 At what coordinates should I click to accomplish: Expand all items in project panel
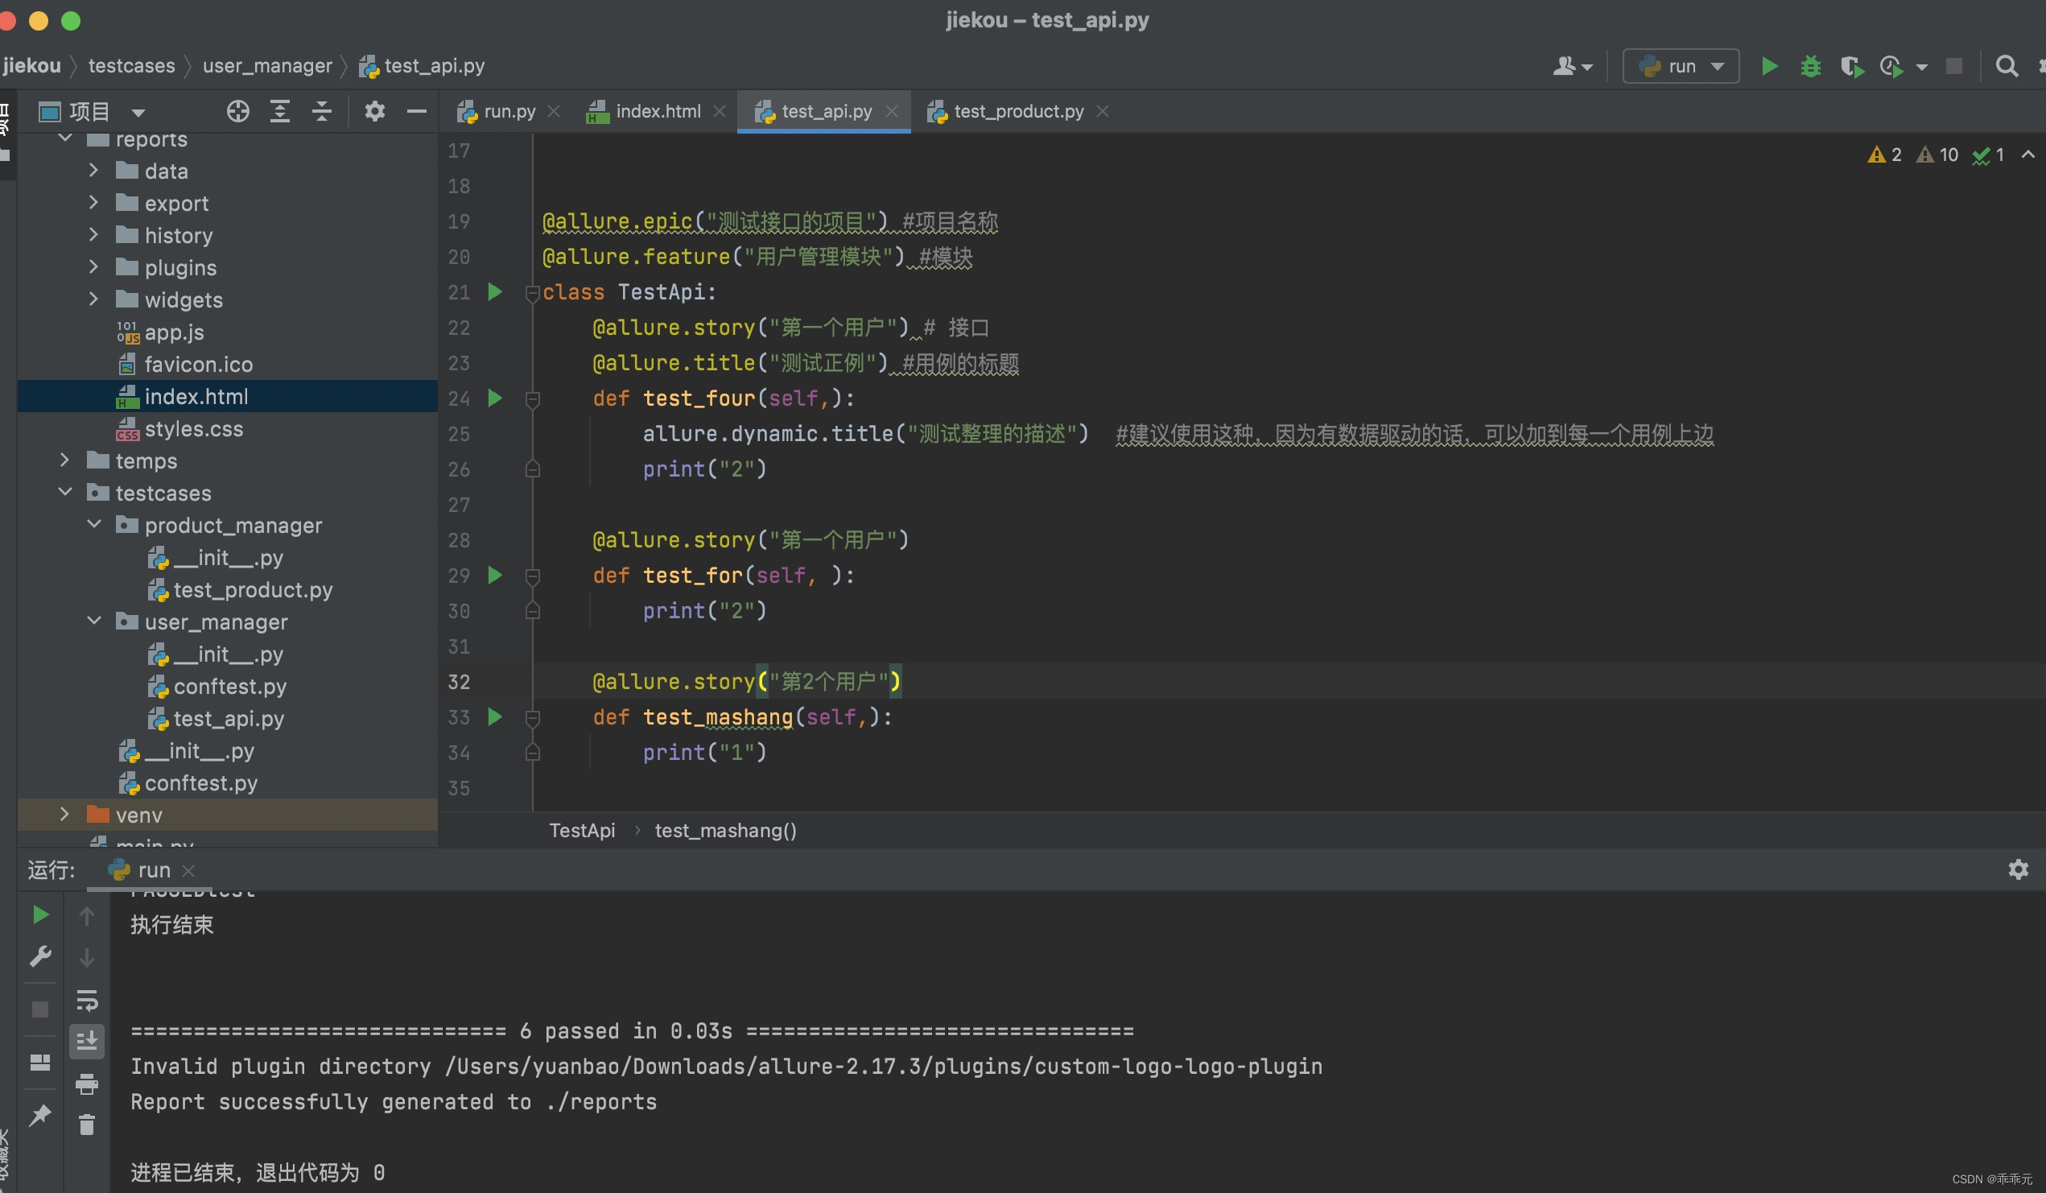[280, 111]
